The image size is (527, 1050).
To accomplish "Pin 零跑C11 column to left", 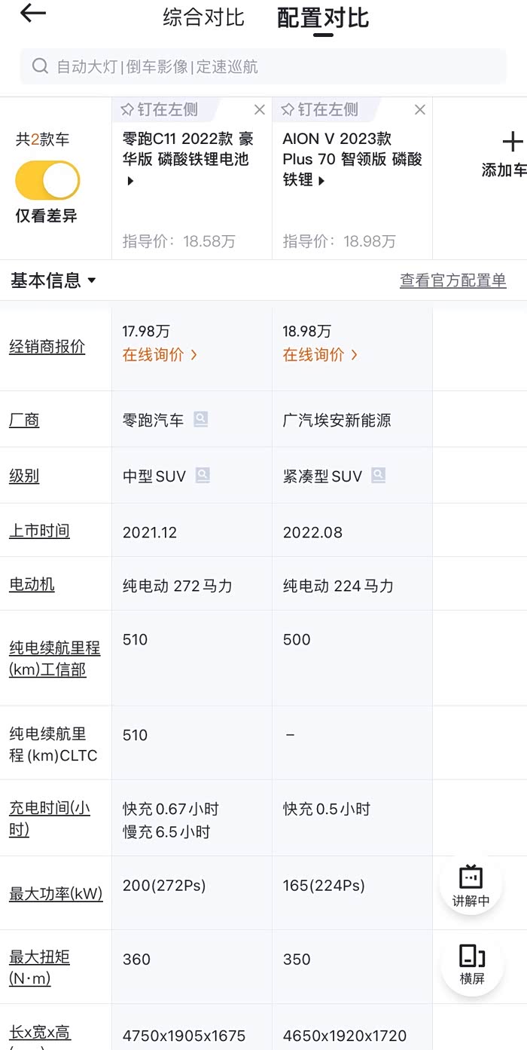I will pos(159,110).
